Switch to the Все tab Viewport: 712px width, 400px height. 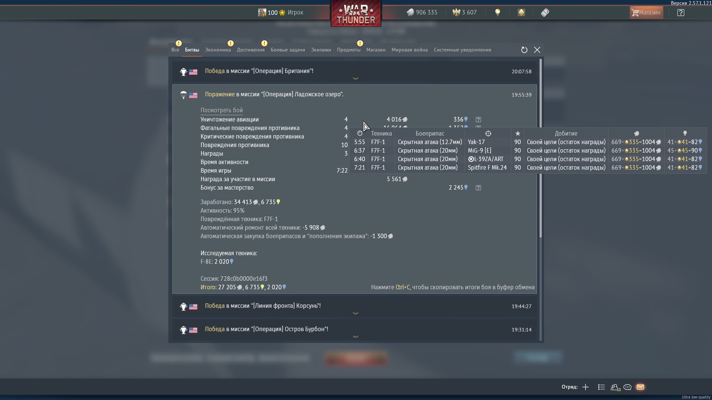[x=175, y=50]
